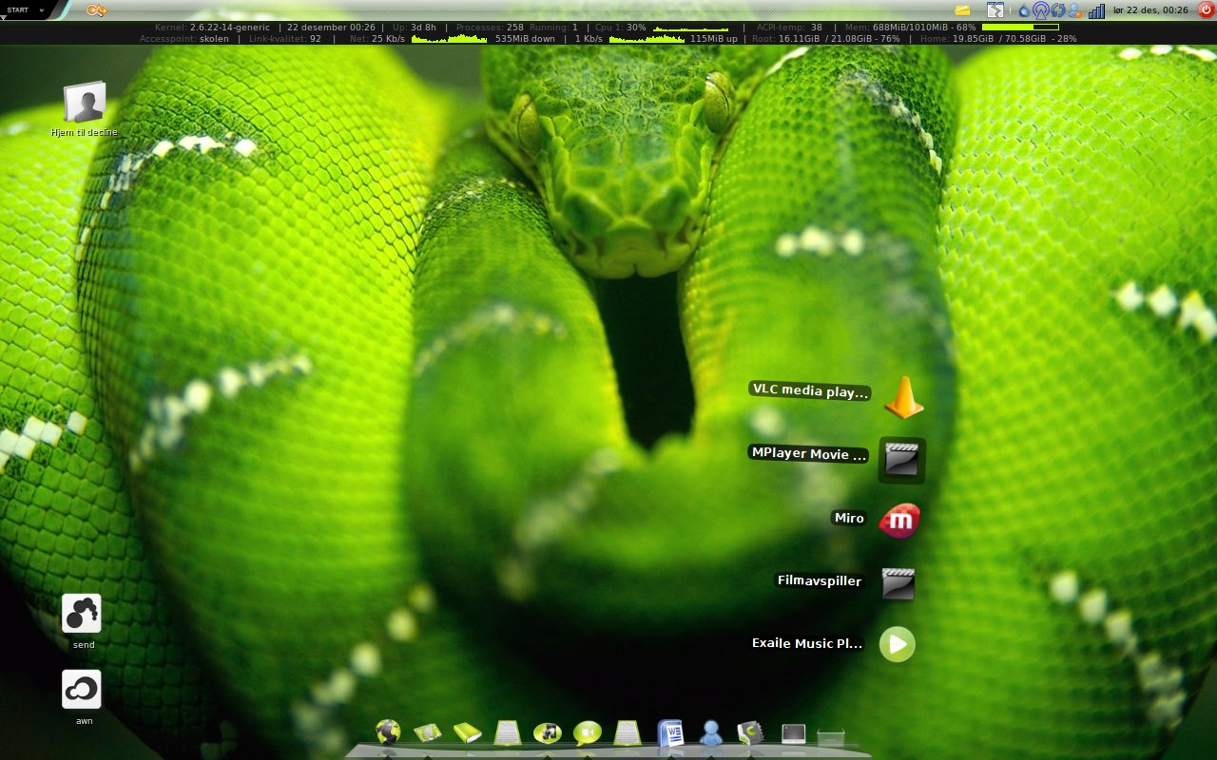Open the second green keyboard dock icon

628,732
